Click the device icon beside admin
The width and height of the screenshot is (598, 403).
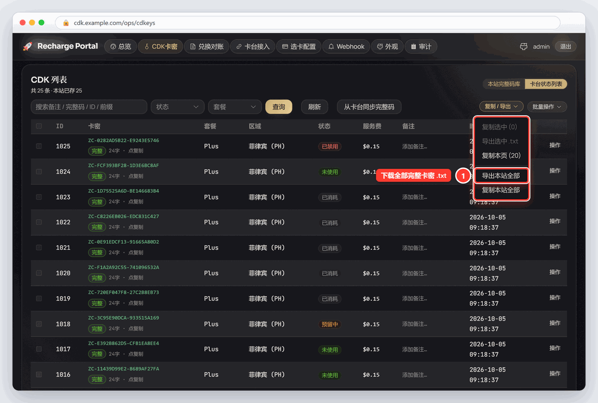pyautogui.click(x=524, y=47)
